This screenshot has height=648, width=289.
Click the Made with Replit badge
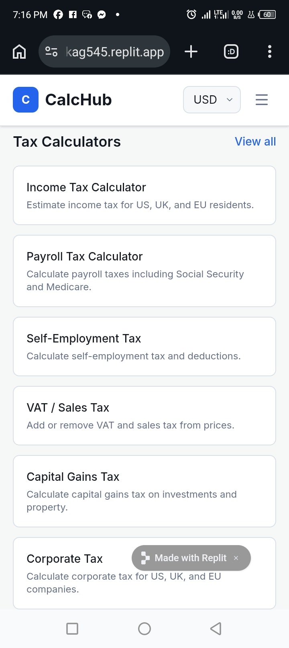[185, 558]
